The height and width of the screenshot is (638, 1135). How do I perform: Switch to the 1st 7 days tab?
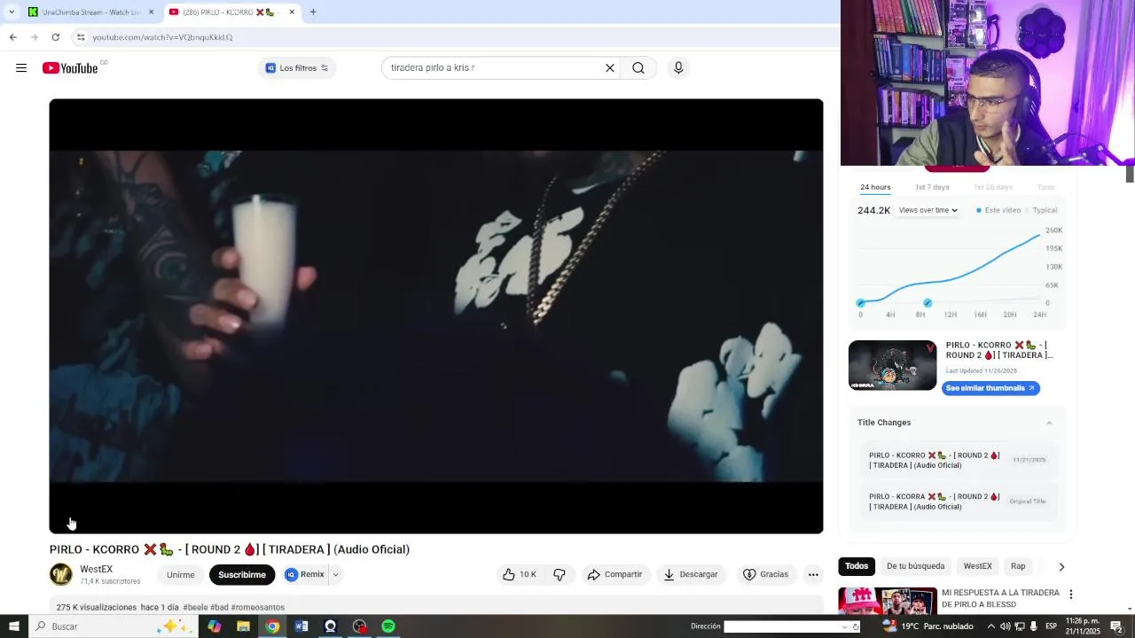pos(932,187)
